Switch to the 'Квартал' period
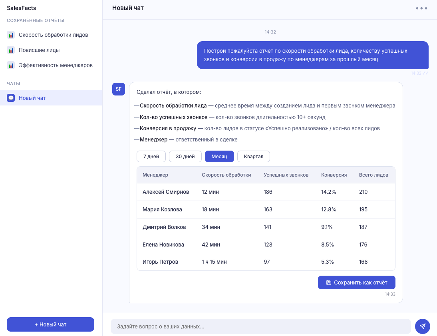 [254, 156]
